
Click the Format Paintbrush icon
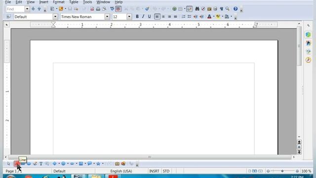(147, 9)
